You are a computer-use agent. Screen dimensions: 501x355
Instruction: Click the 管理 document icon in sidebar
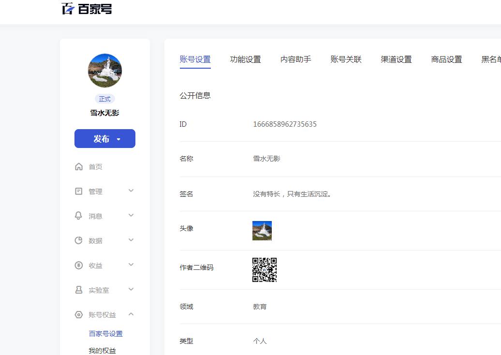point(79,192)
